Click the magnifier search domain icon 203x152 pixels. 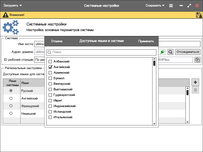click(x=171, y=52)
